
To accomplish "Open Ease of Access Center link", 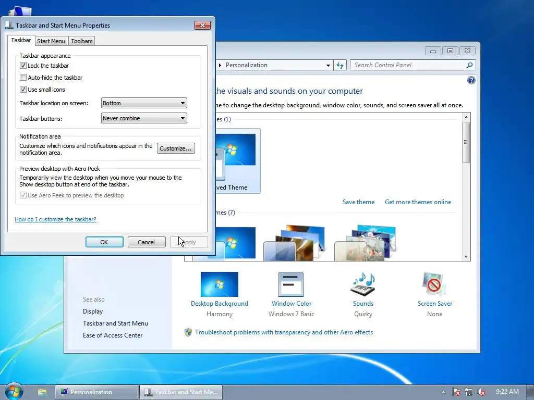I will point(113,335).
